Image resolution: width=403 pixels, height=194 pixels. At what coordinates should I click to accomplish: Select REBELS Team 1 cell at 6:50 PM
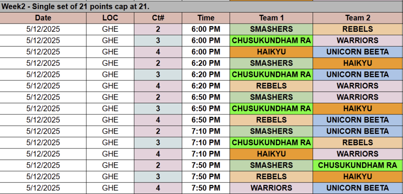271,120
